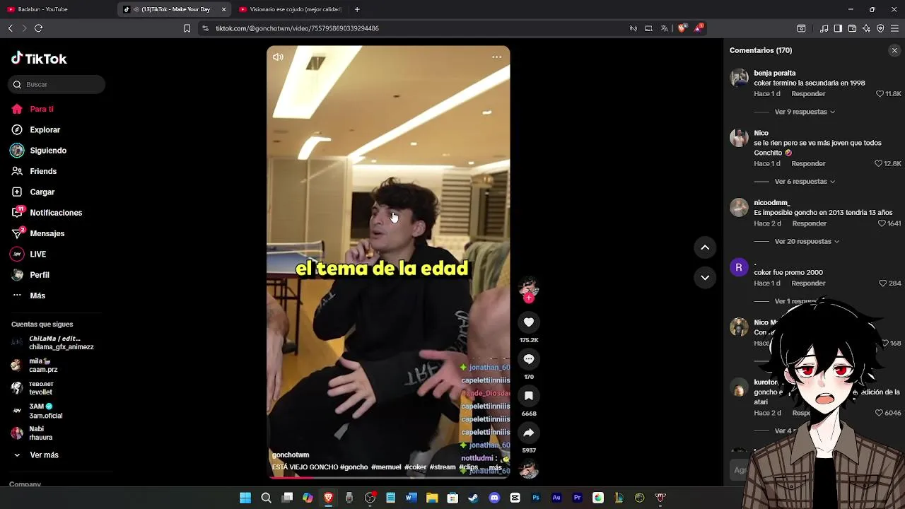Click the TikTok logo
The image size is (905, 509).
click(x=39, y=59)
